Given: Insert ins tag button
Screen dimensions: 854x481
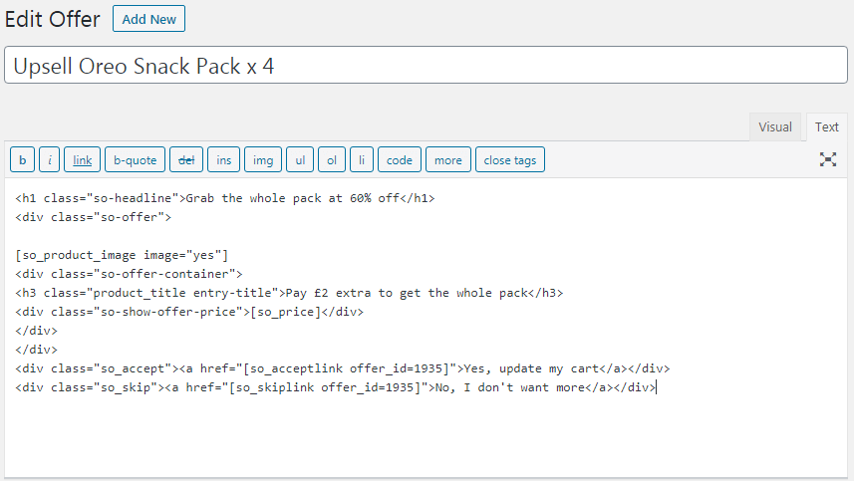Looking at the screenshot, I should 224,160.
